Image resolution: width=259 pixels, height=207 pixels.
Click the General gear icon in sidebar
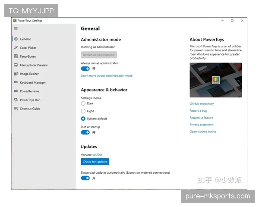(x=16, y=39)
